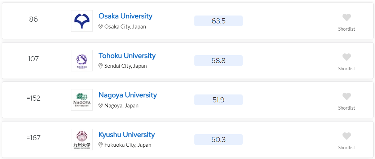Visit Kyushu University profile link
The image size is (375, 159).
pyautogui.click(x=127, y=134)
